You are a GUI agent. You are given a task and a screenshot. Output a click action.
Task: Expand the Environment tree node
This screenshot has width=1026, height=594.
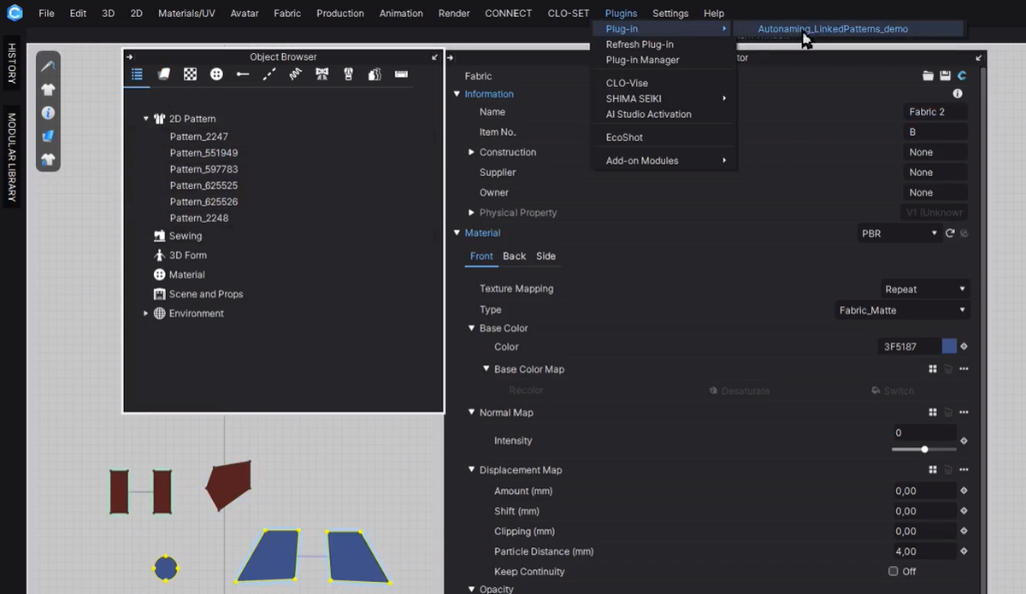point(146,314)
